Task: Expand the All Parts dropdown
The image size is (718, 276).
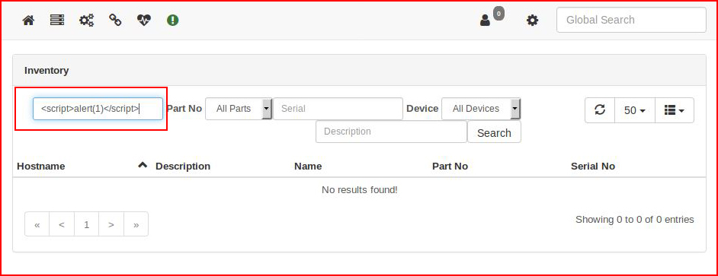Action: 239,109
